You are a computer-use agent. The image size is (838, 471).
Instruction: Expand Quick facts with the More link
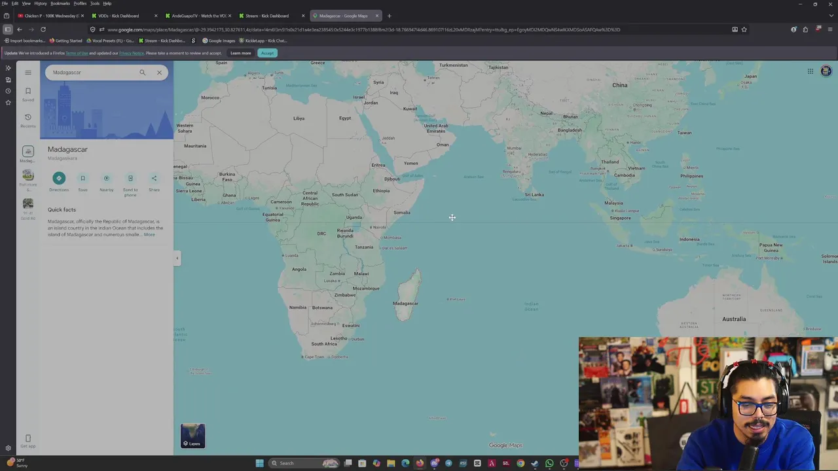(x=149, y=234)
